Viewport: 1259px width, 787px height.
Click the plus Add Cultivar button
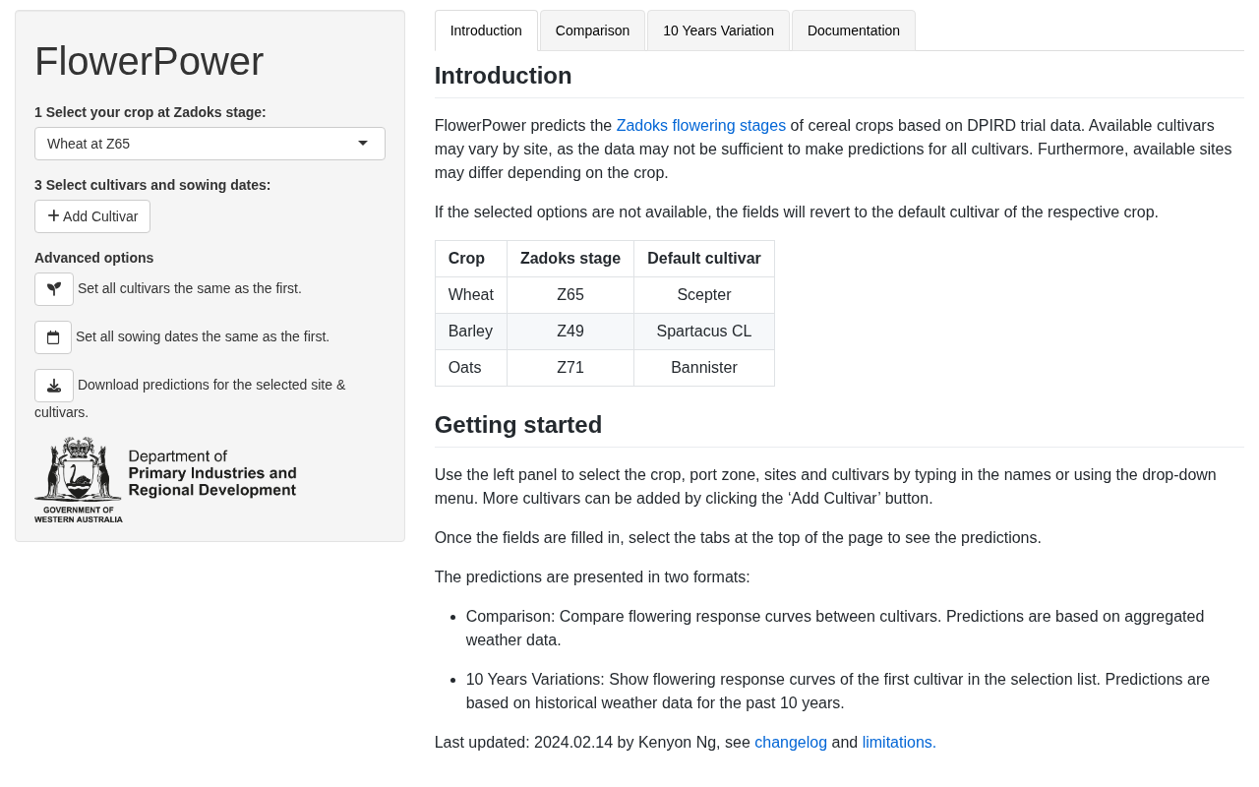coord(92,216)
